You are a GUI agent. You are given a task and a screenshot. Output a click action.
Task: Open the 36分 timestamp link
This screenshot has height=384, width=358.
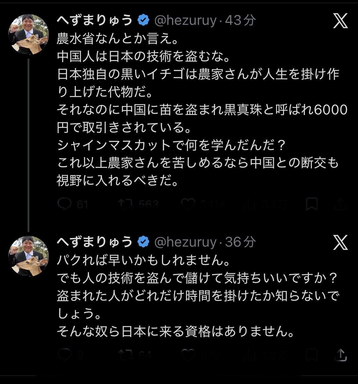coord(241,242)
